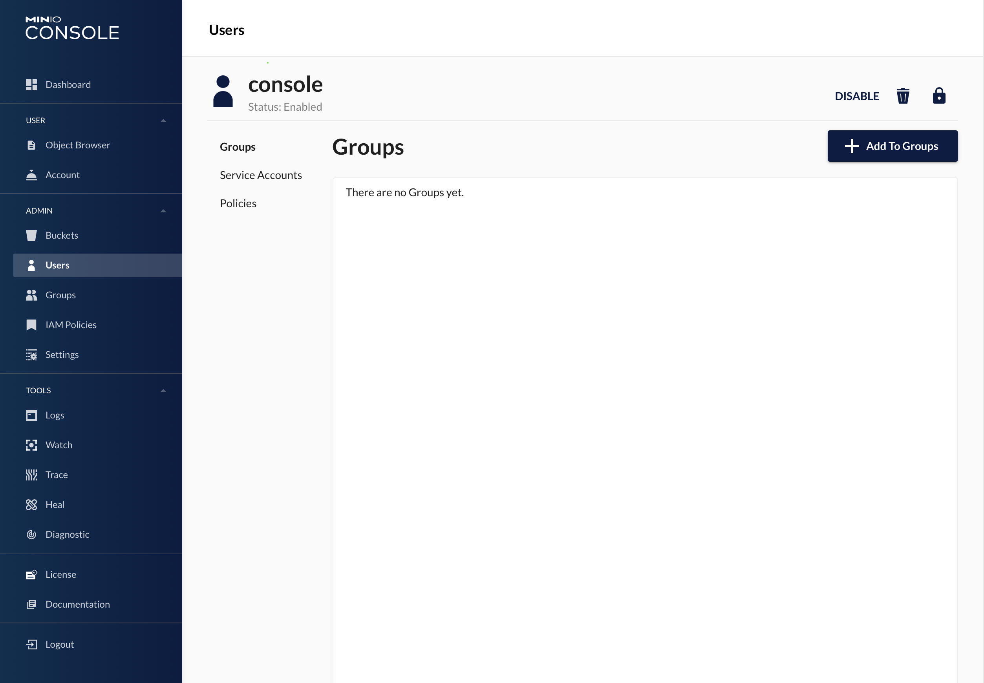Click the 'Status: Enabled' text
This screenshot has height=683, width=984.
(x=285, y=107)
